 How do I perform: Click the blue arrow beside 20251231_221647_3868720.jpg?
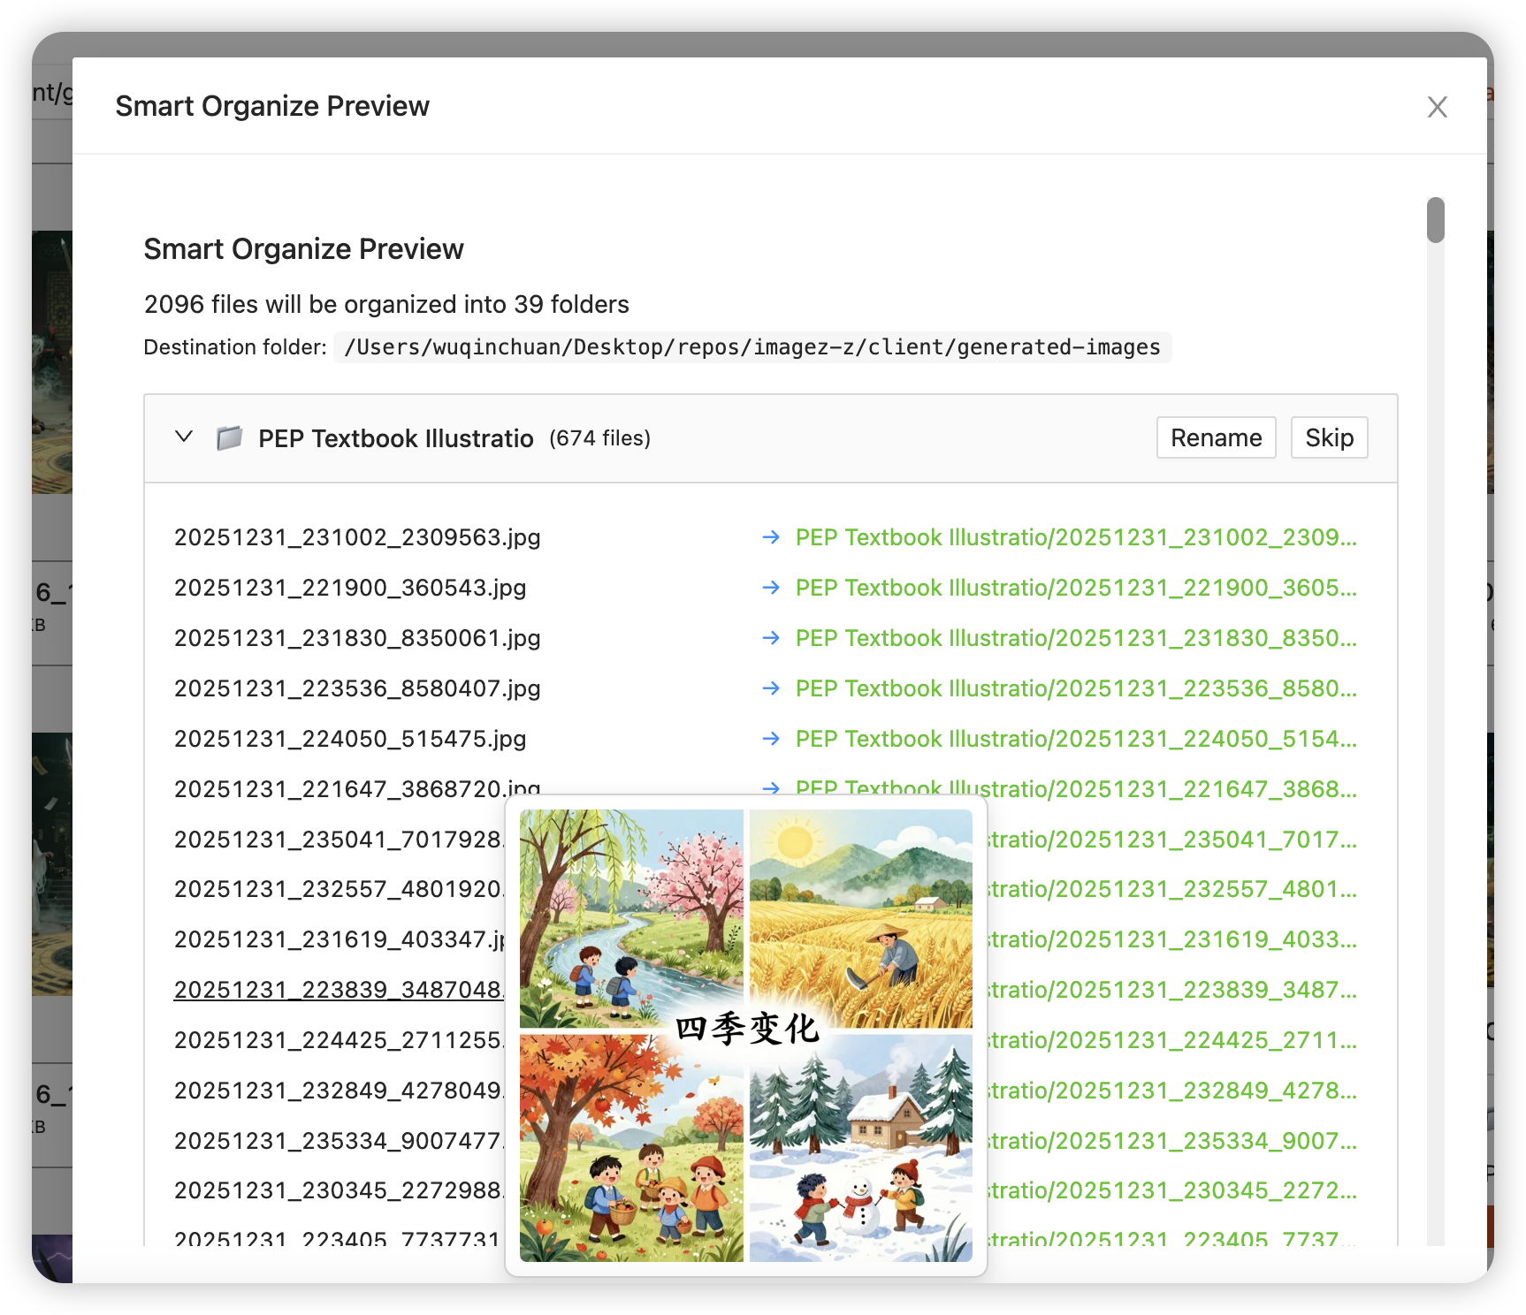770,787
